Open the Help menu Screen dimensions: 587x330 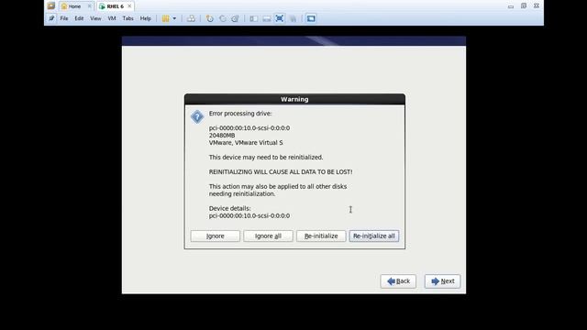click(145, 18)
